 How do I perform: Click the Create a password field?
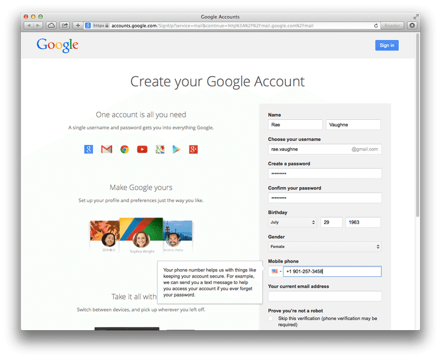(x=325, y=174)
